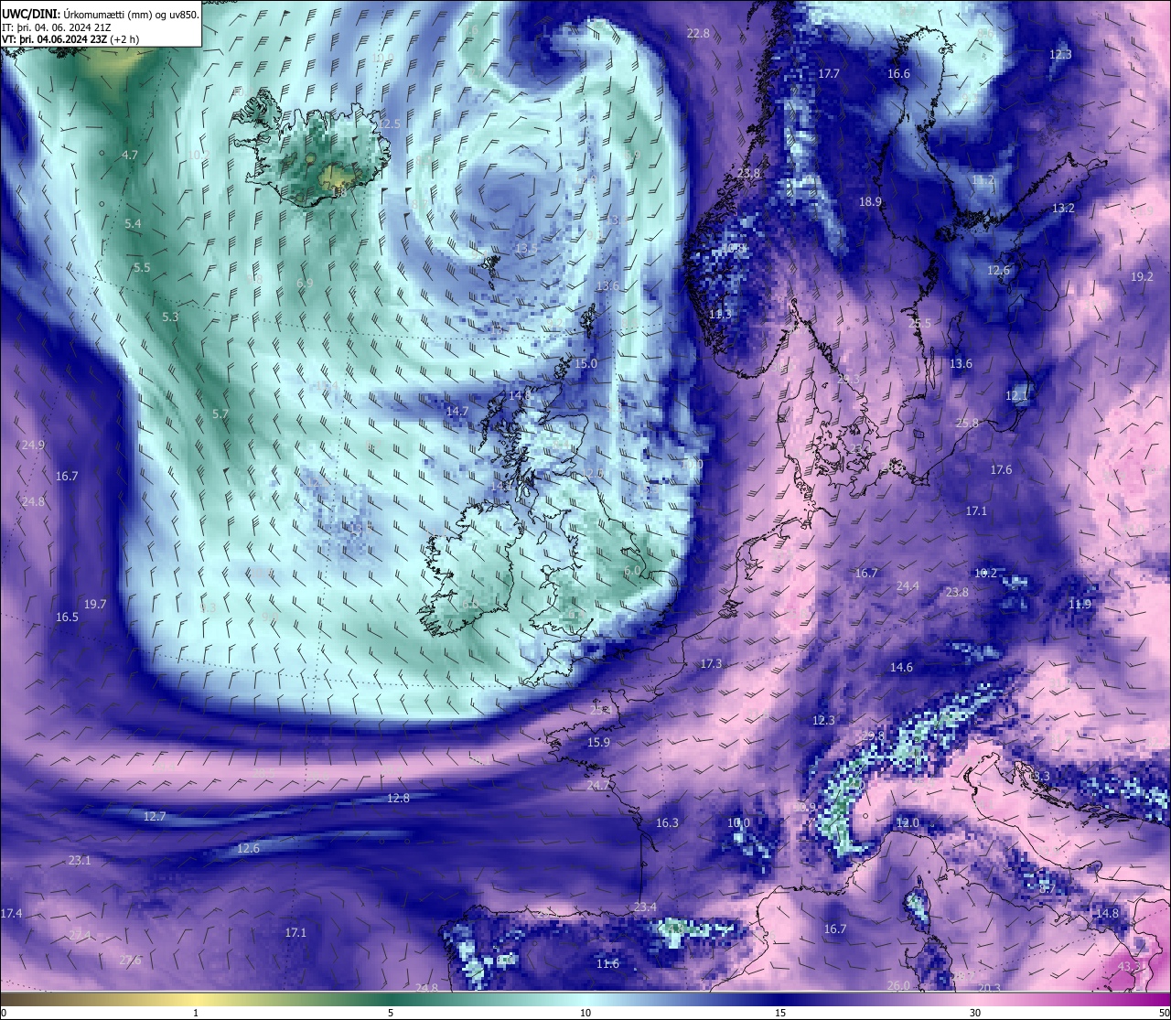This screenshot has width=1171, height=1020.
Task: Click the map value "18.9"
Action: [x=870, y=201]
